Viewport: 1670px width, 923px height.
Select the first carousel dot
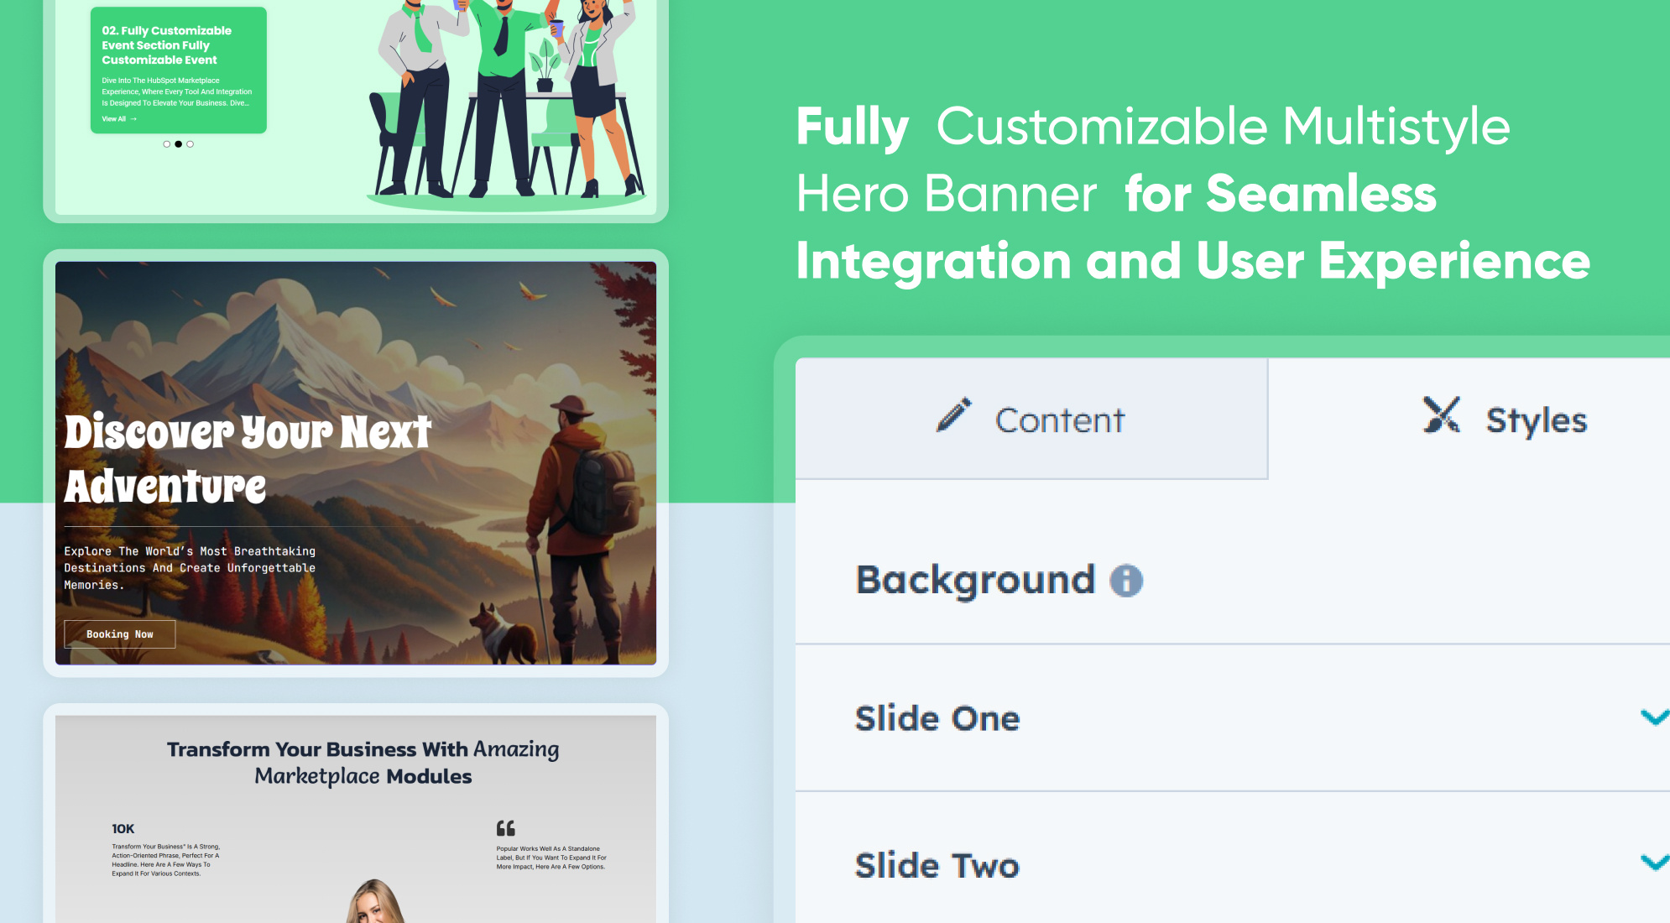tap(167, 144)
